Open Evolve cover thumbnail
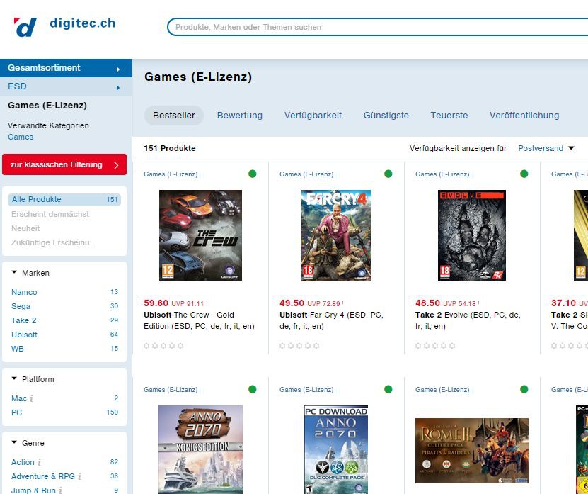The height and width of the screenshot is (494, 588). 472,235
